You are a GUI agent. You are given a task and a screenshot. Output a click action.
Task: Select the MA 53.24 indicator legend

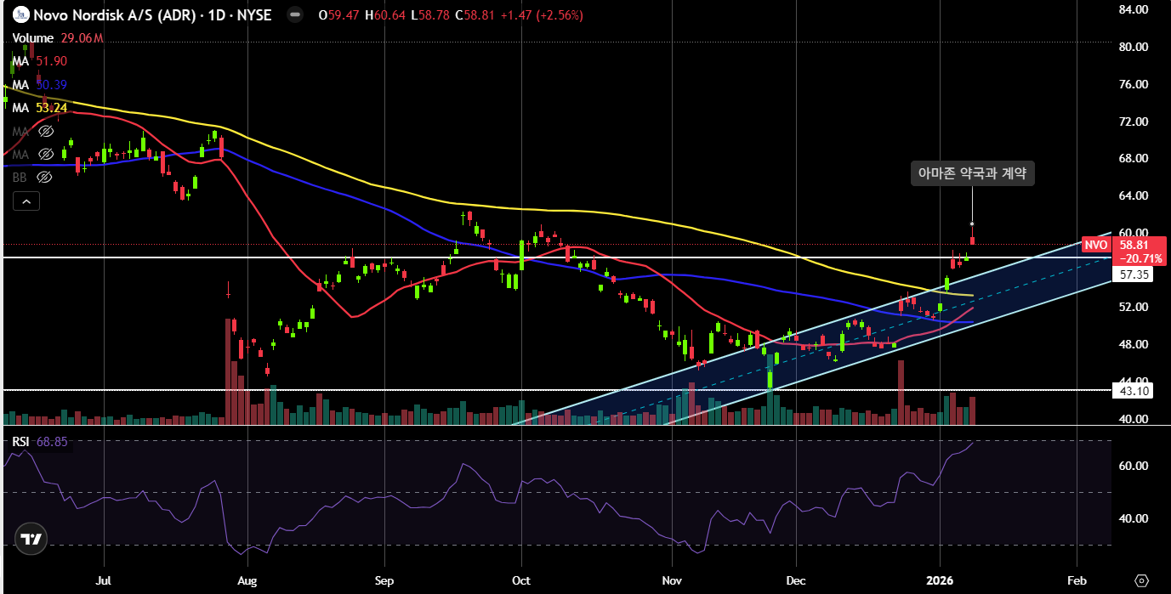point(39,108)
